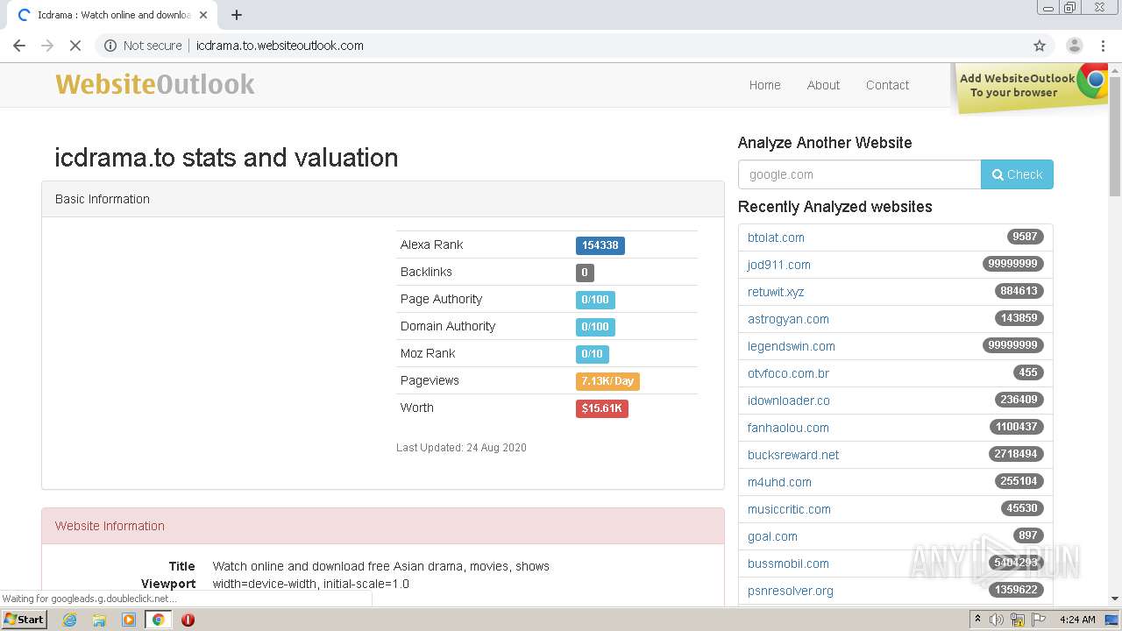Image resolution: width=1122 pixels, height=631 pixels.
Task: Click the page vertical scrollbar thumb
Action: [x=1115, y=136]
